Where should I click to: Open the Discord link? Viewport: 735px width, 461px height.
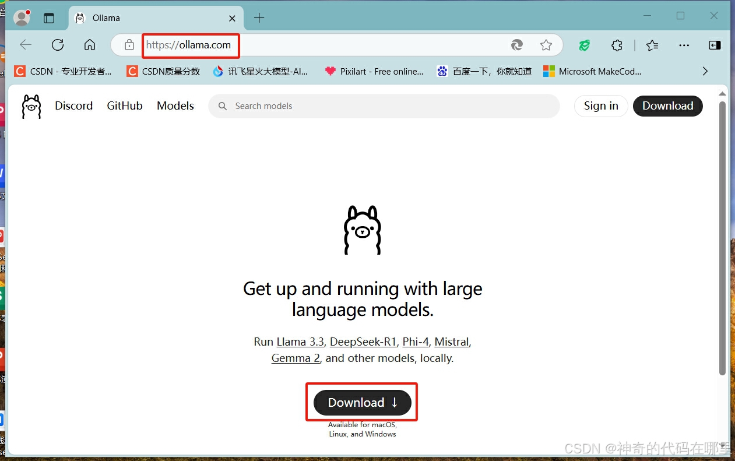pyautogui.click(x=74, y=105)
